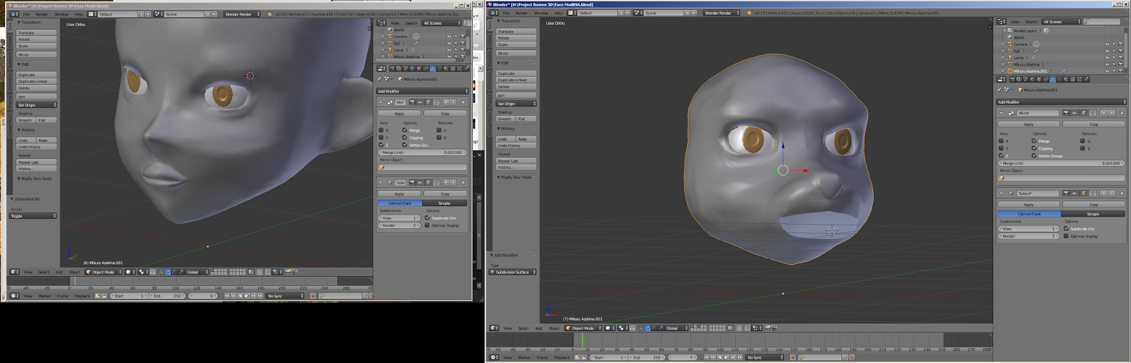Open Add Modifier dropdown in left window
The width and height of the screenshot is (1131, 363).
pos(423,91)
